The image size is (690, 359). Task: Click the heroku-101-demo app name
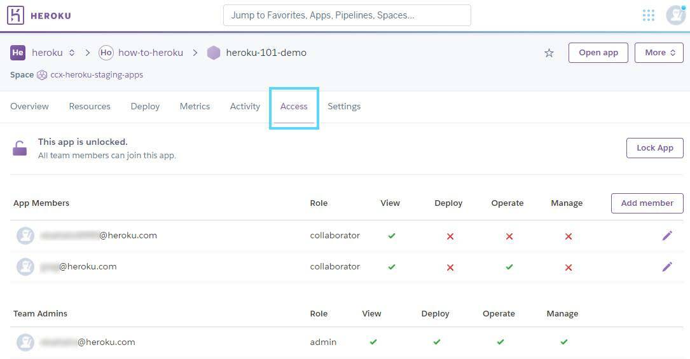pyautogui.click(x=266, y=53)
